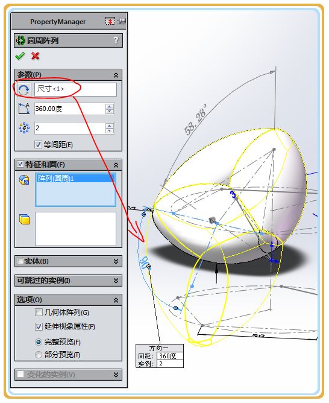The width and height of the screenshot is (329, 403).
Task: Click the PropertyManager split panel icon
Action: 110,21
